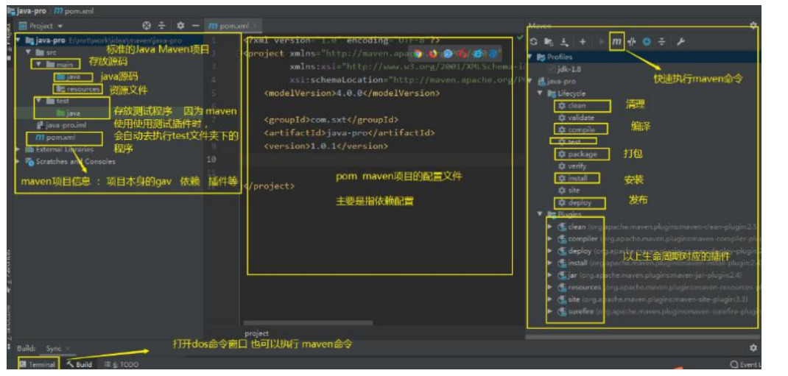788x376 pixels.
Task: Select java folder under main
Action: click(69, 77)
